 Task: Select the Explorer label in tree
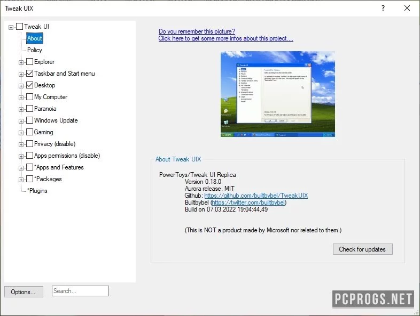point(44,62)
